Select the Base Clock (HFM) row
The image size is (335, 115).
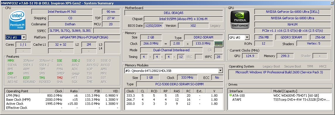tap(62, 100)
